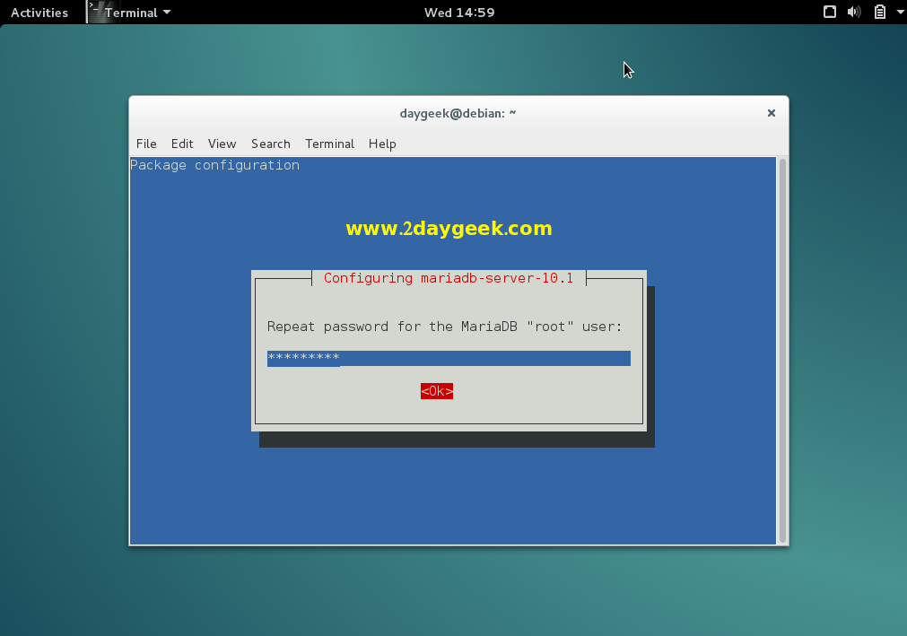Confirm password with the Ok button
The width and height of the screenshot is (907, 636).
[x=437, y=391]
